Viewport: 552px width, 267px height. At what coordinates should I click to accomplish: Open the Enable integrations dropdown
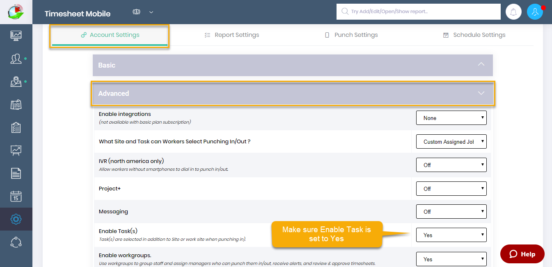coord(451,118)
